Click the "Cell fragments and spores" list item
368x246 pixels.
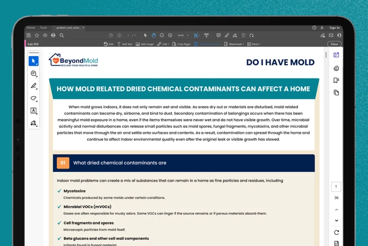tap(88, 223)
